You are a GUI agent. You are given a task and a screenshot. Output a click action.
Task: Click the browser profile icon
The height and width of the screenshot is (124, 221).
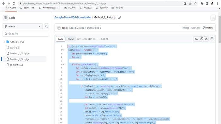pyautogui.click(x=212, y=3)
